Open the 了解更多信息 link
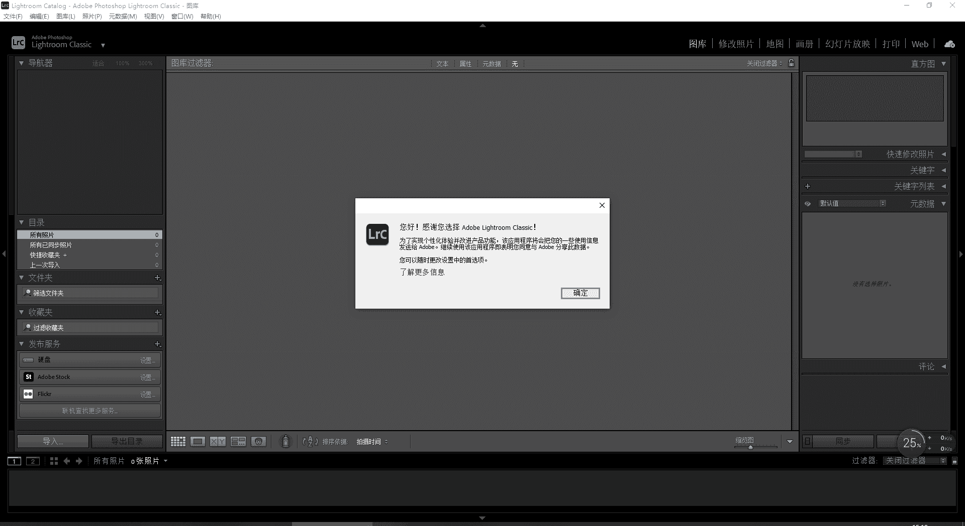Screen dimensions: 965x526 pyautogui.click(x=422, y=272)
